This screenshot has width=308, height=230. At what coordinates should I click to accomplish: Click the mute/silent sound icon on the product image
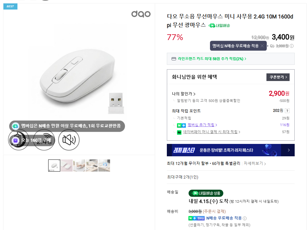pyautogui.click(x=69, y=140)
